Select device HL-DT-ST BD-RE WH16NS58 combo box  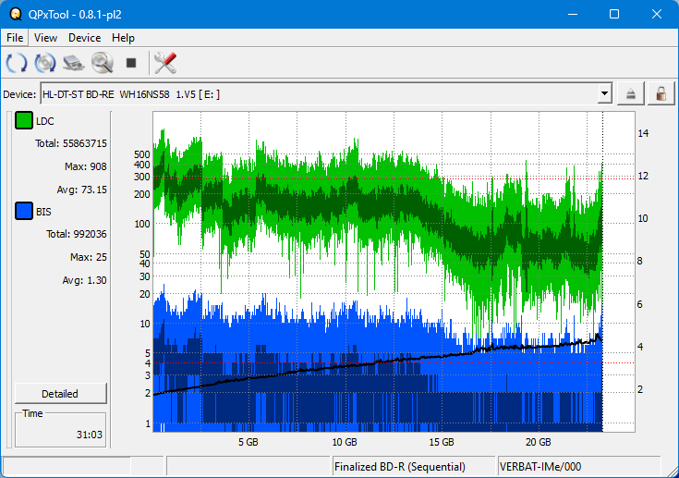click(326, 93)
